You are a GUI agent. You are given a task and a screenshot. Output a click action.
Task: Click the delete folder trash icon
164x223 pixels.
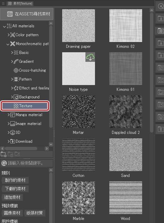coord(10,154)
